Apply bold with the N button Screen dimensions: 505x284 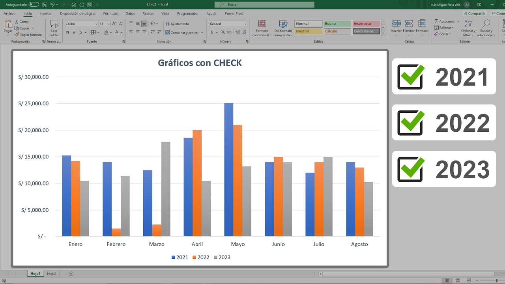click(67, 32)
